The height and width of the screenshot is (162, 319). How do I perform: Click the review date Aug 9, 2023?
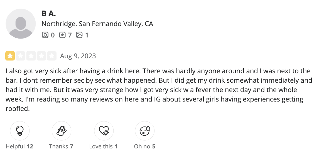[x=78, y=56]
